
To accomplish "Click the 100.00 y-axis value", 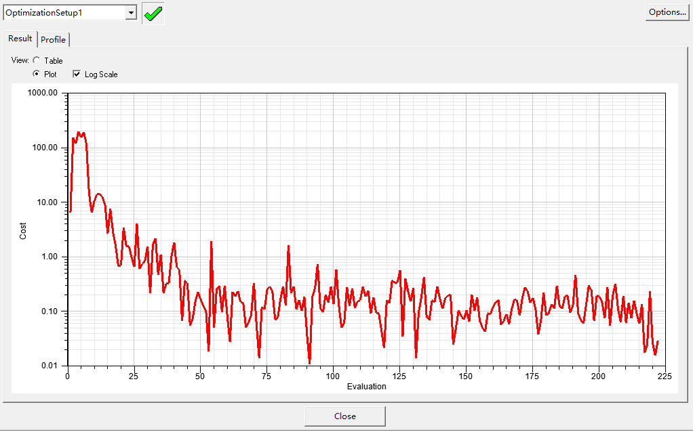I will [x=45, y=148].
